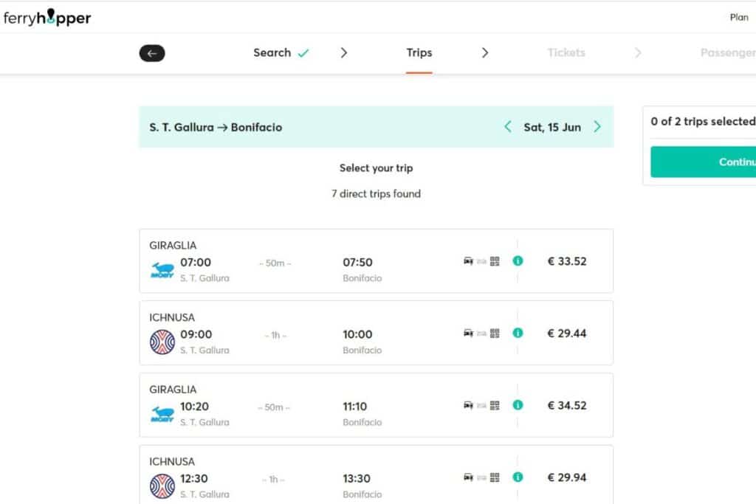Click the Ichnusa operator logo on the 12:30 trip
This screenshot has width=756, height=504.
pyautogui.click(x=162, y=486)
